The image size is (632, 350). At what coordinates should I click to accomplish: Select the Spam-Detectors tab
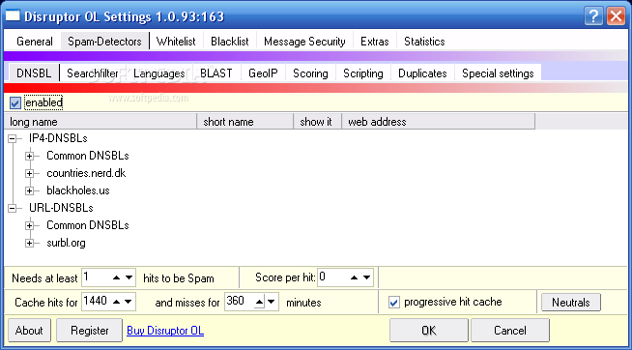pyautogui.click(x=104, y=42)
